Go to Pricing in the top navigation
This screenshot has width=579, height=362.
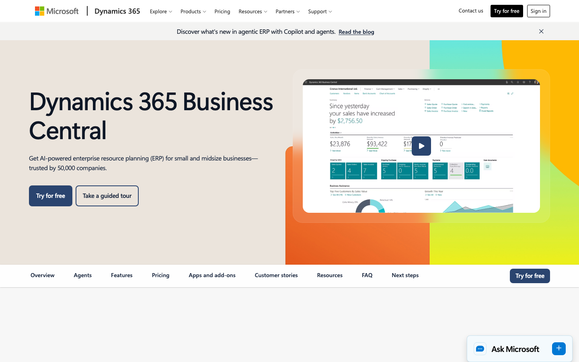222,11
